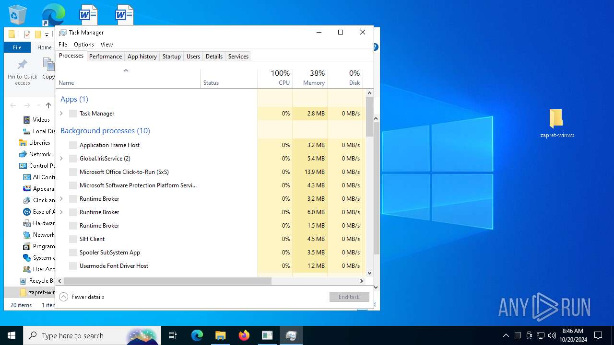Open the Microsoft Edge desktop shortcut
614x345 pixels.
click(x=53, y=14)
